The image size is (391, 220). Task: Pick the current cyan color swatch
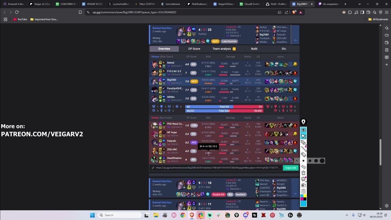[303, 204]
